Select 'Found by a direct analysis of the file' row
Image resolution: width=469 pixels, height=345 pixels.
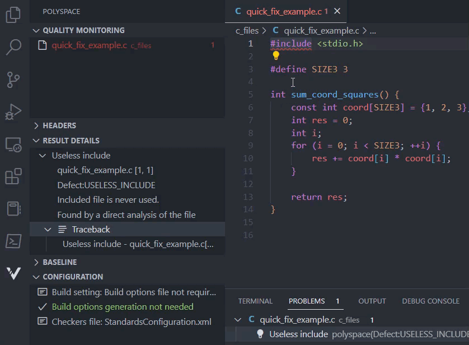point(126,215)
